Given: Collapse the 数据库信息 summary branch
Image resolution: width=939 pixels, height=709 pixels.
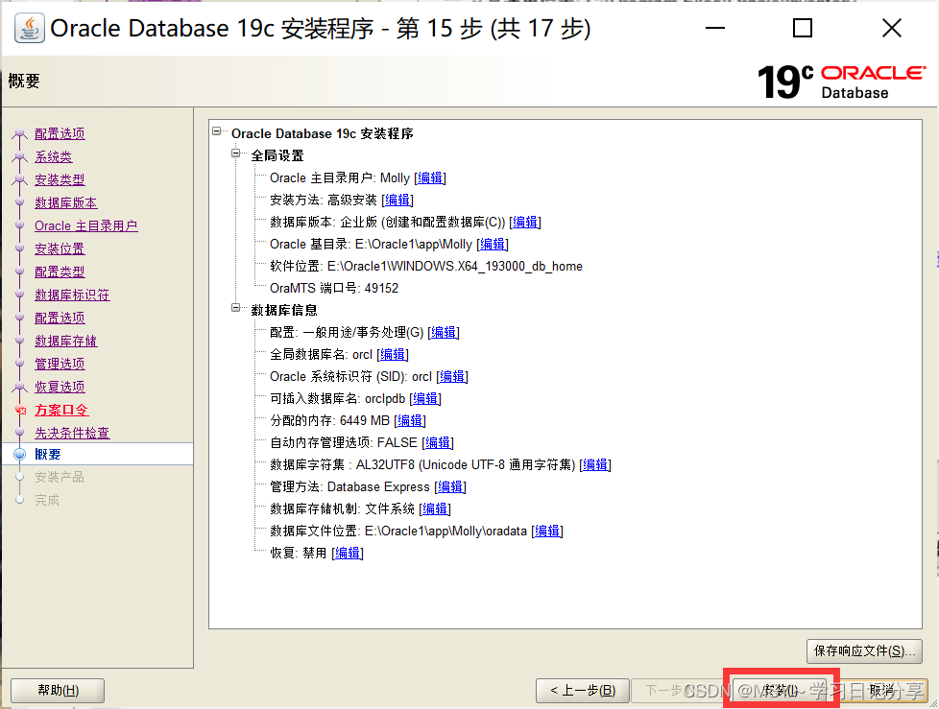Looking at the screenshot, I should pyautogui.click(x=236, y=310).
